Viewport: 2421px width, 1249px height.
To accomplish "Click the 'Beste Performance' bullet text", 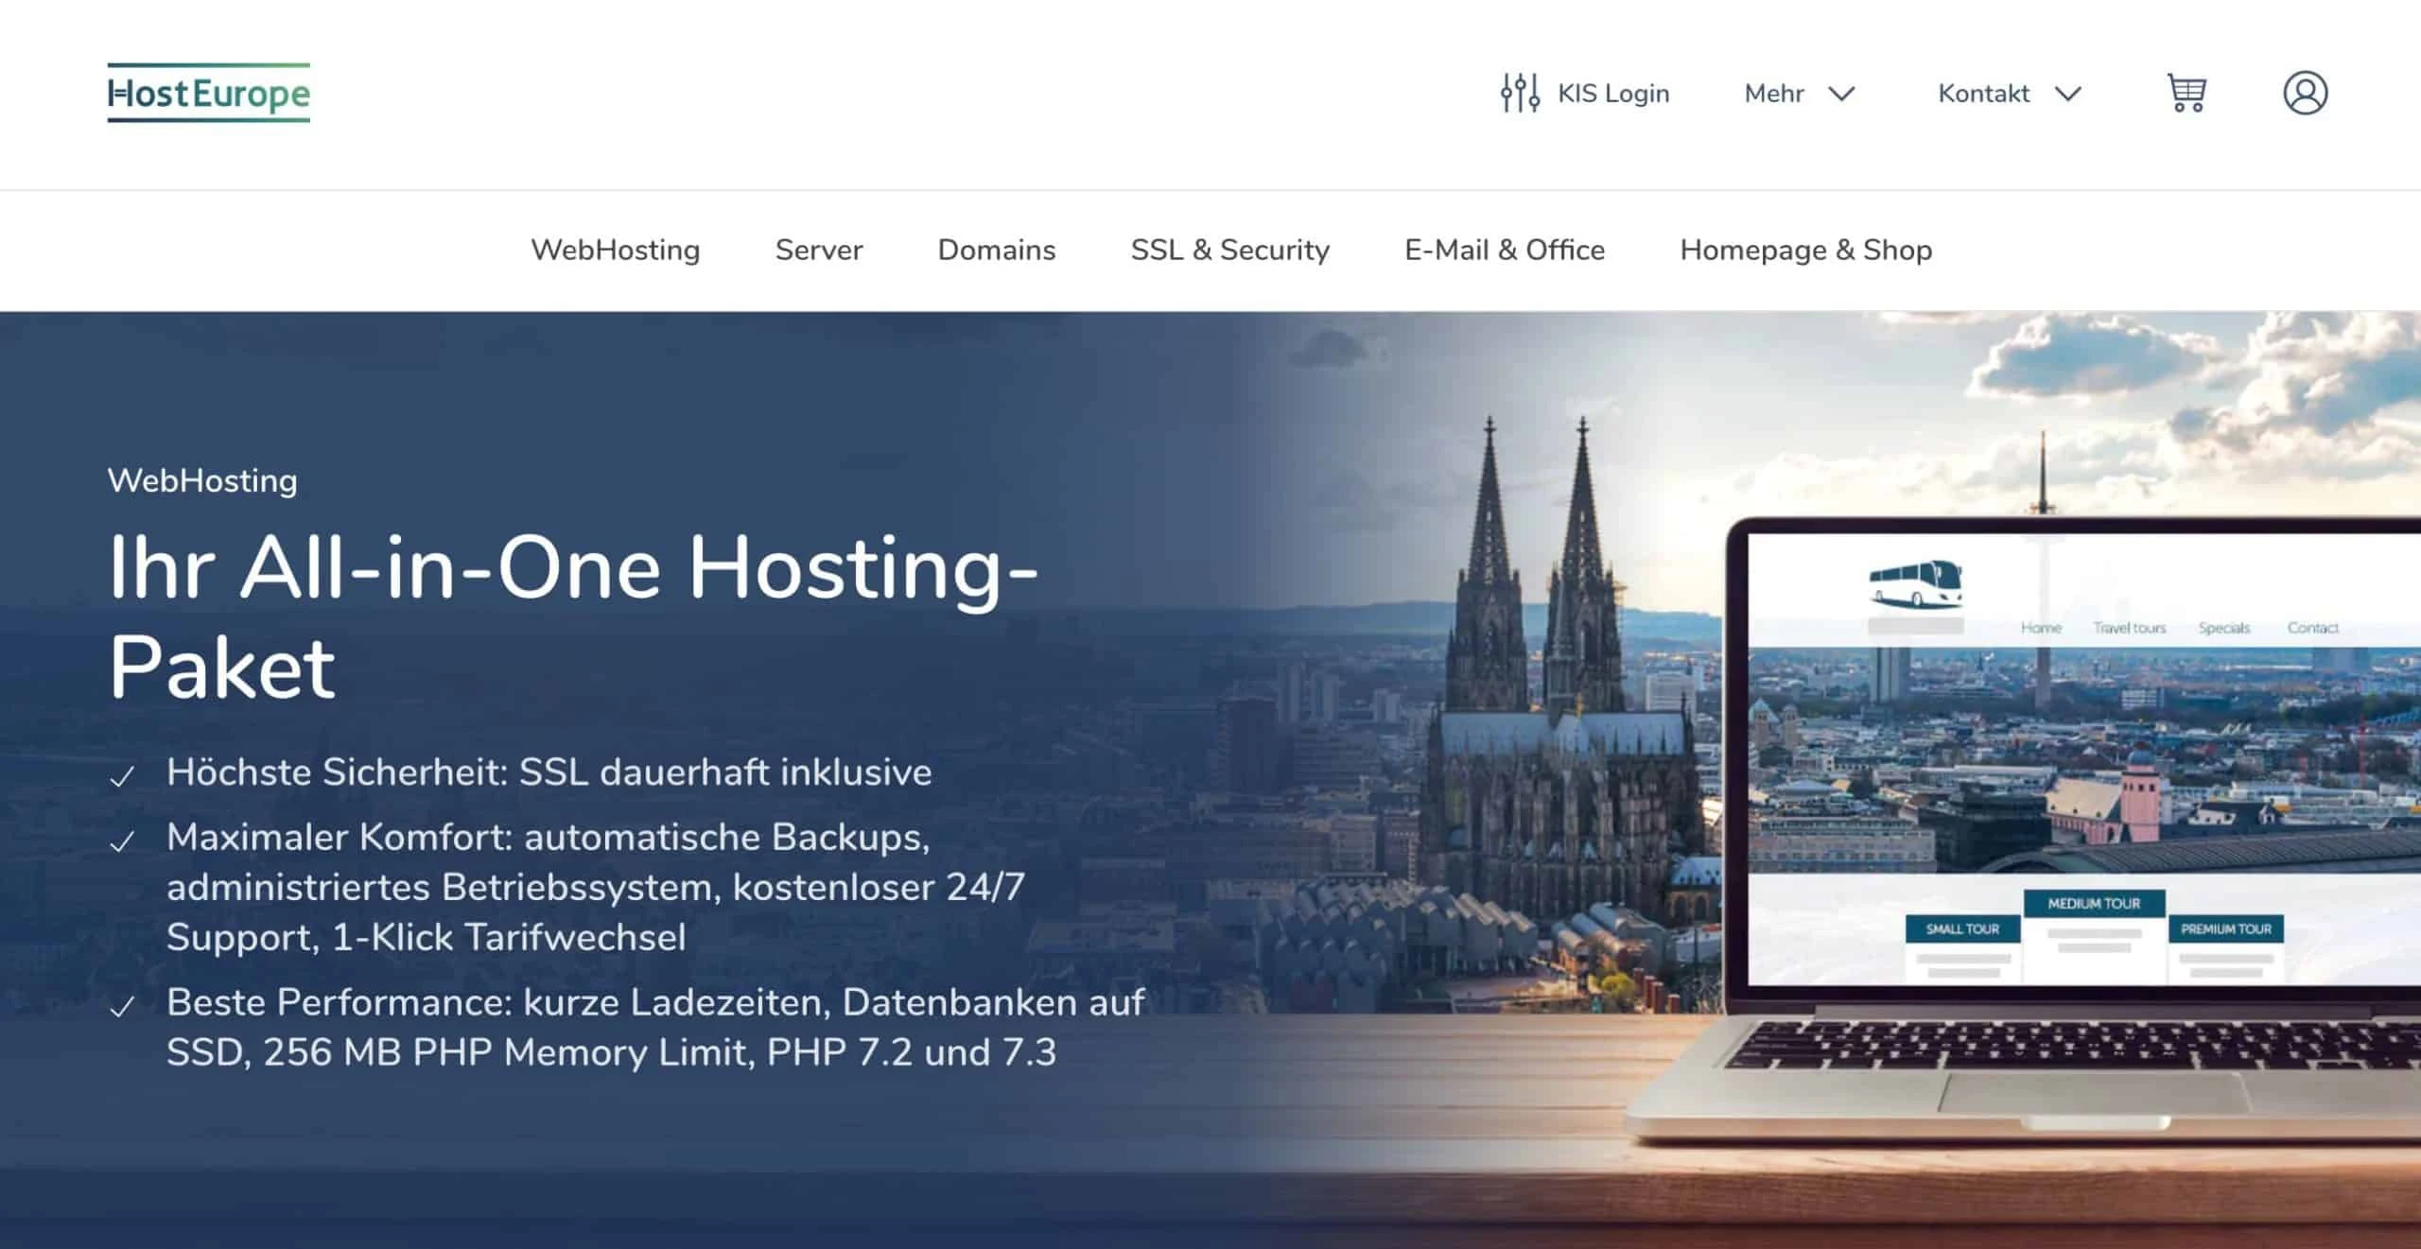I will point(655,1027).
